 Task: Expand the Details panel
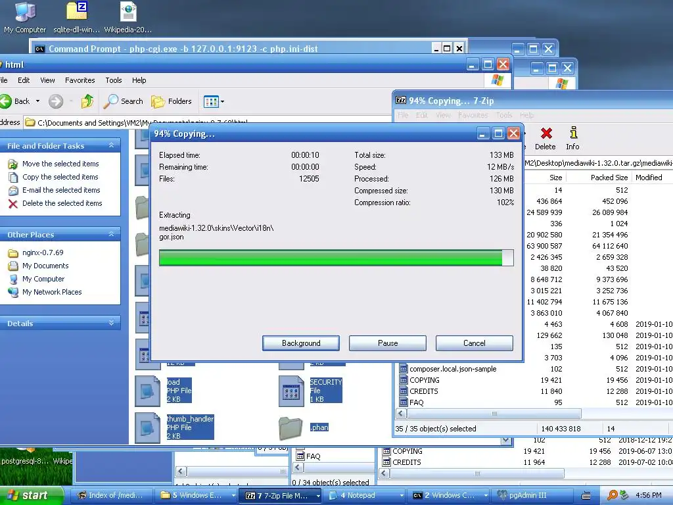[x=111, y=323]
